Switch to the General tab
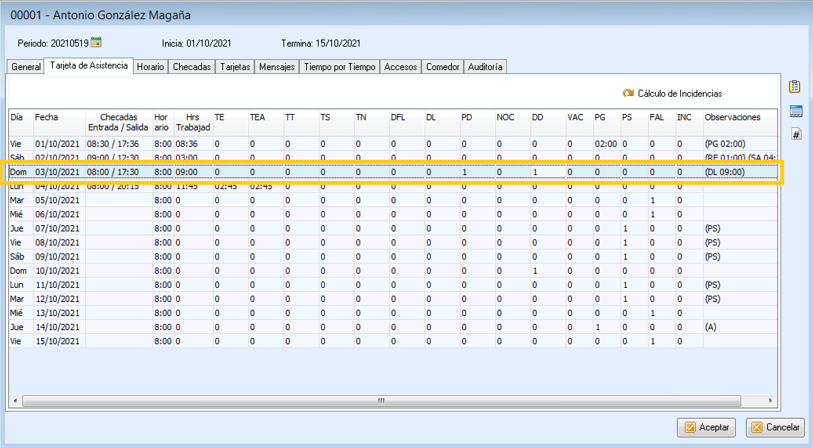 point(26,67)
